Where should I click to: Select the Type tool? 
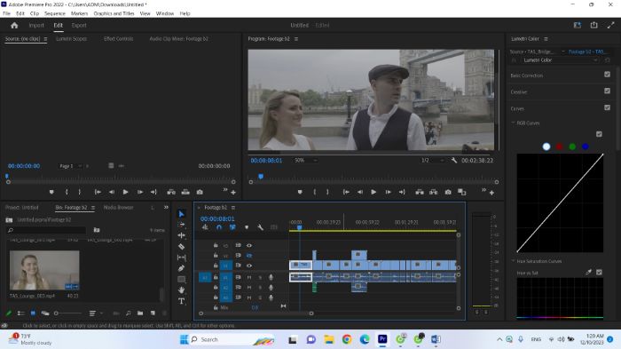181,301
